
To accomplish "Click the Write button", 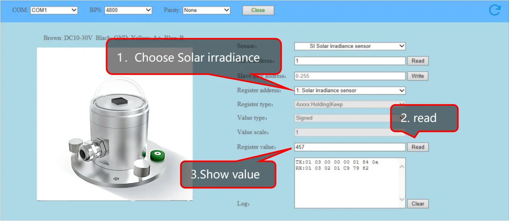I will point(418,76).
